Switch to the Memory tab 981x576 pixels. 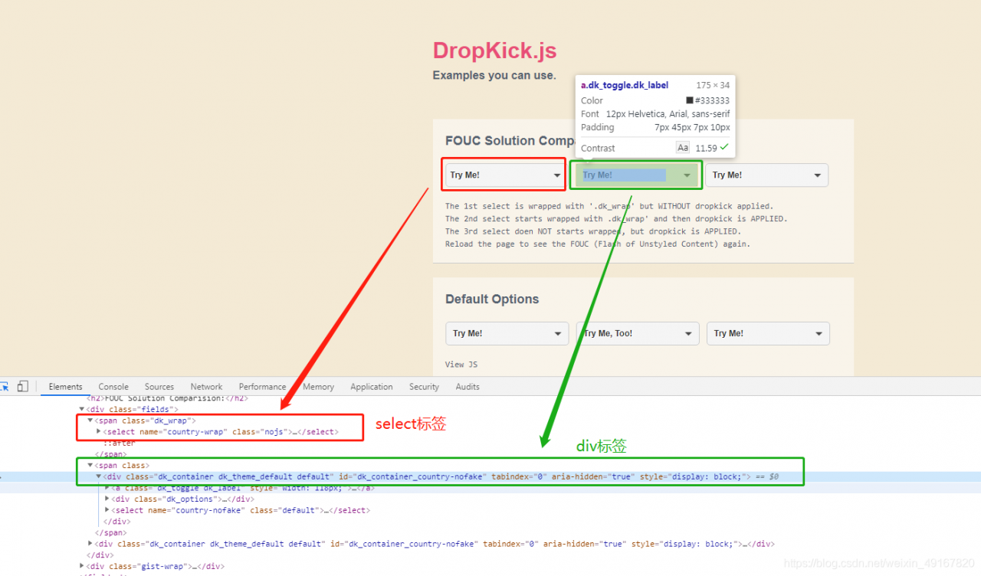318,387
